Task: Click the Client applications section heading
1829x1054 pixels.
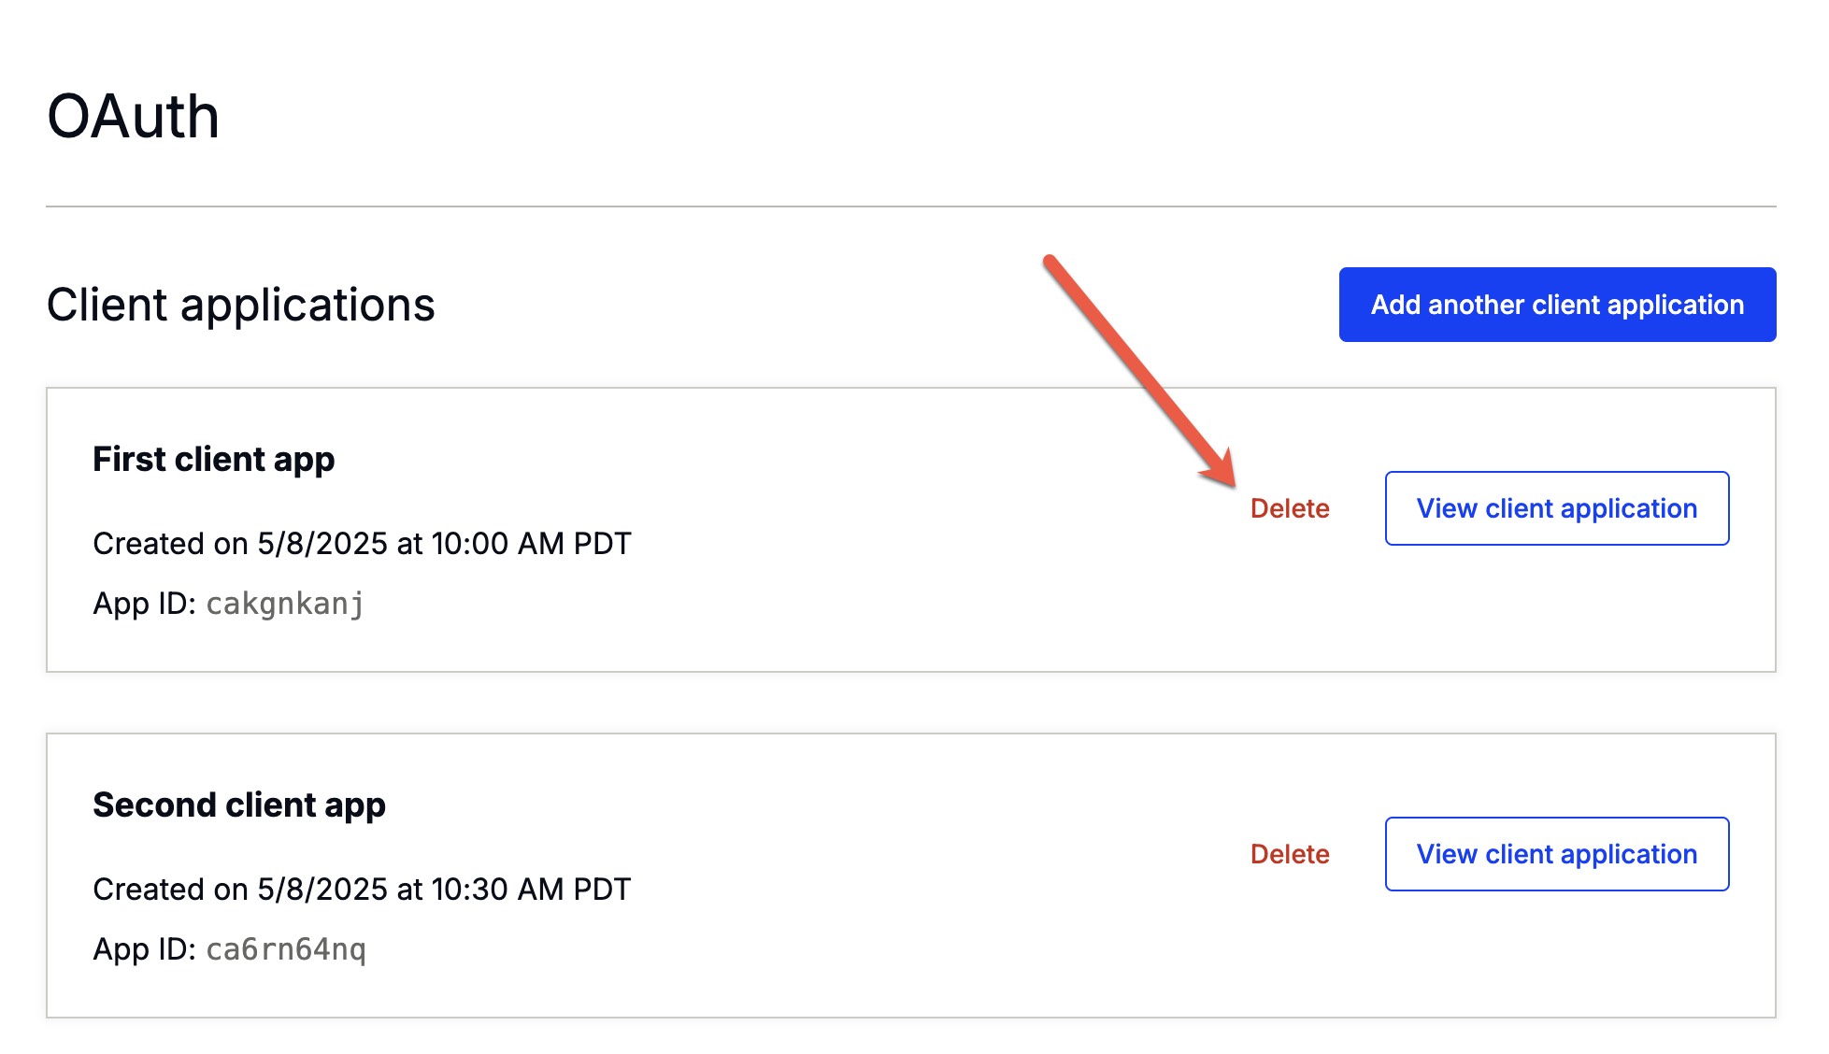Action: [x=241, y=306]
